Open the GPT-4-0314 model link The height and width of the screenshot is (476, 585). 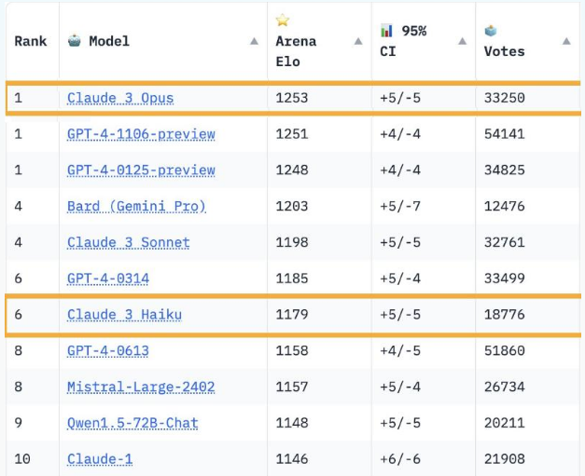(x=108, y=279)
